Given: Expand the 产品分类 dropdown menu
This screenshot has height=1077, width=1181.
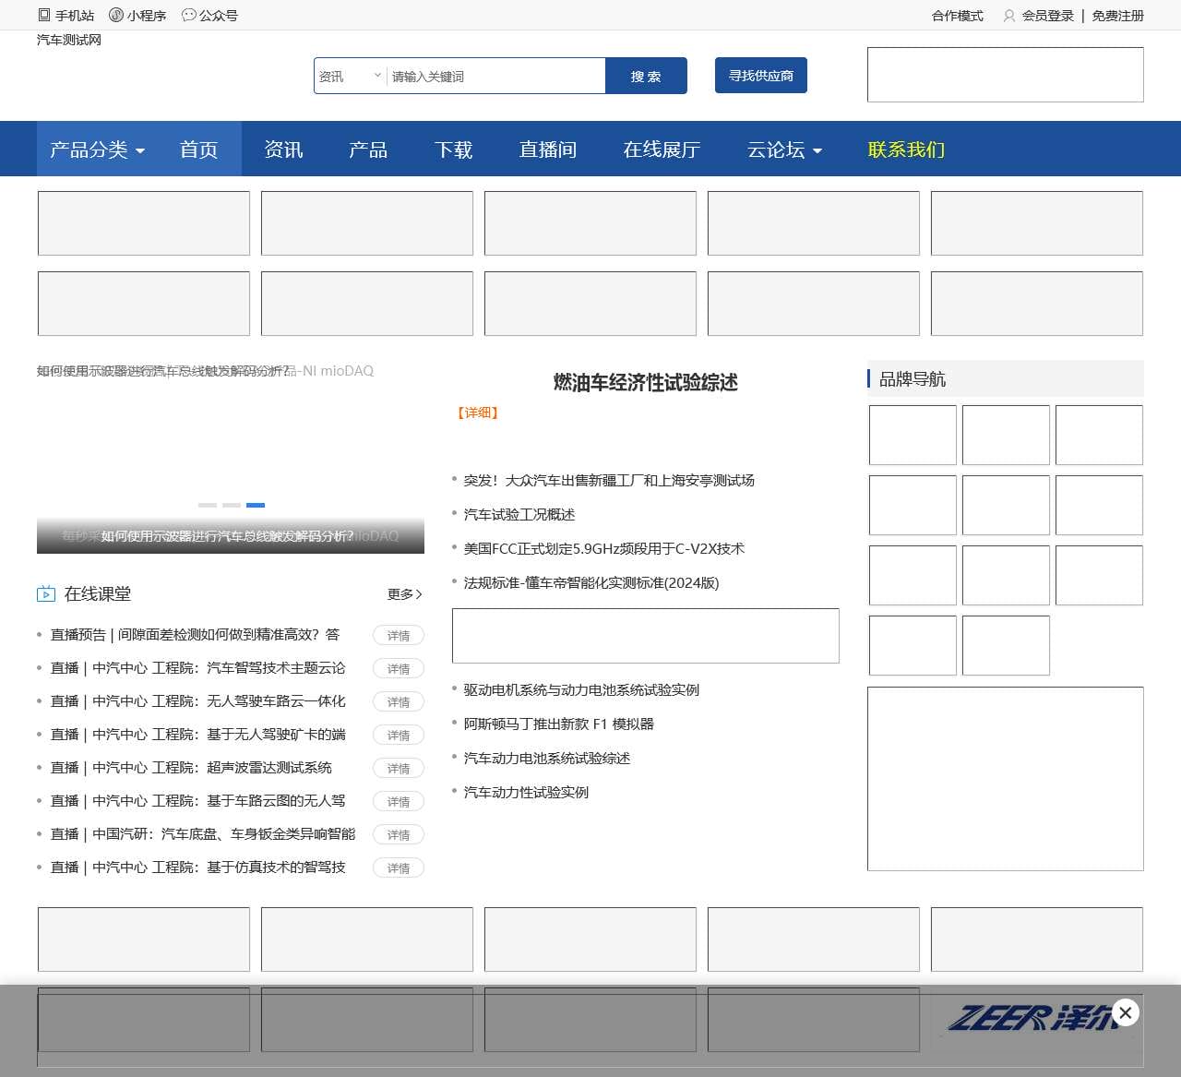Looking at the screenshot, I should [x=96, y=149].
